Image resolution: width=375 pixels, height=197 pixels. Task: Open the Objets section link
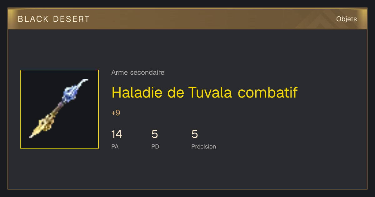[x=346, y=19]
